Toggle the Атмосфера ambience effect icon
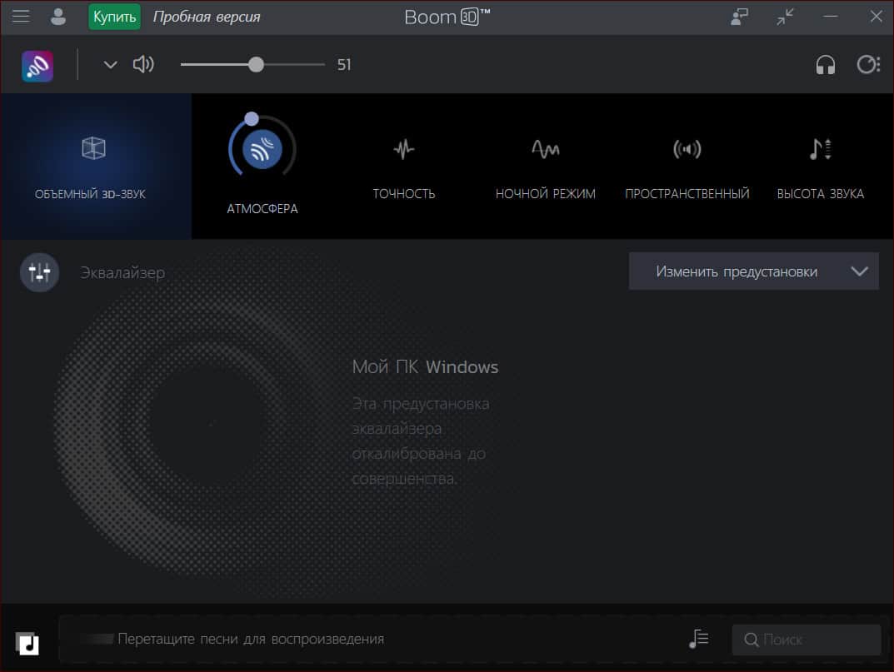This screenshot has width=894, height=672. click(262, 149)
